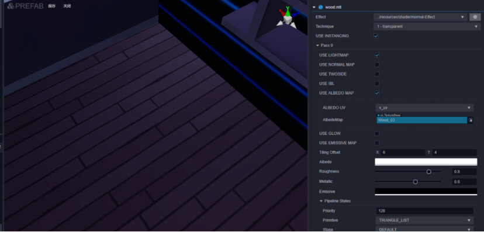The width and height of the screenshot is (484, 232).
Task: Toggle the USE GLOW checkbox
Action: 377,134
